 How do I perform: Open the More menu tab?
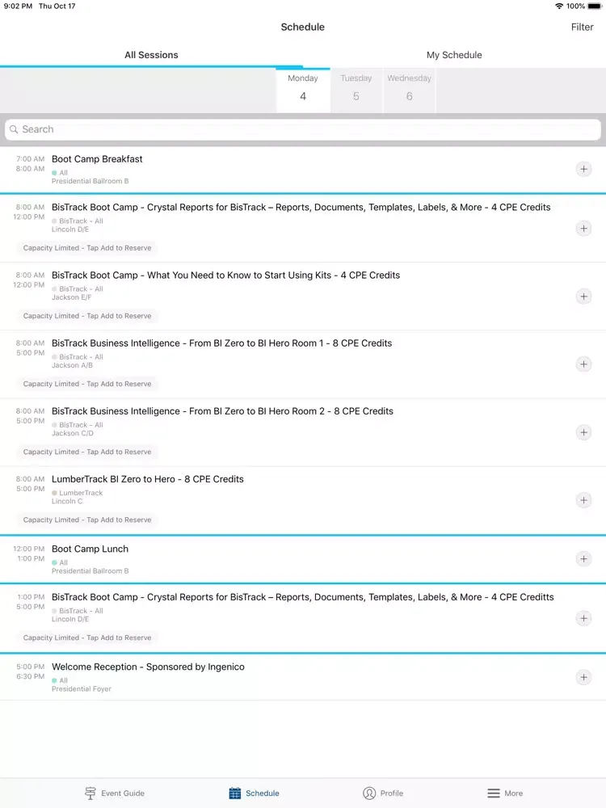505,793
